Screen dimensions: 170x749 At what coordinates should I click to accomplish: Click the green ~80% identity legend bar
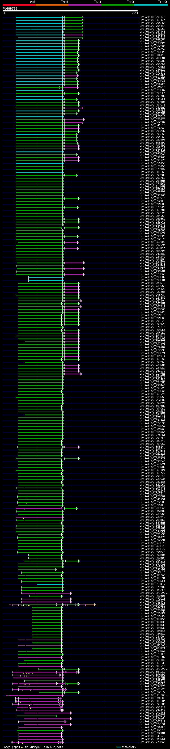coord(118,5)
